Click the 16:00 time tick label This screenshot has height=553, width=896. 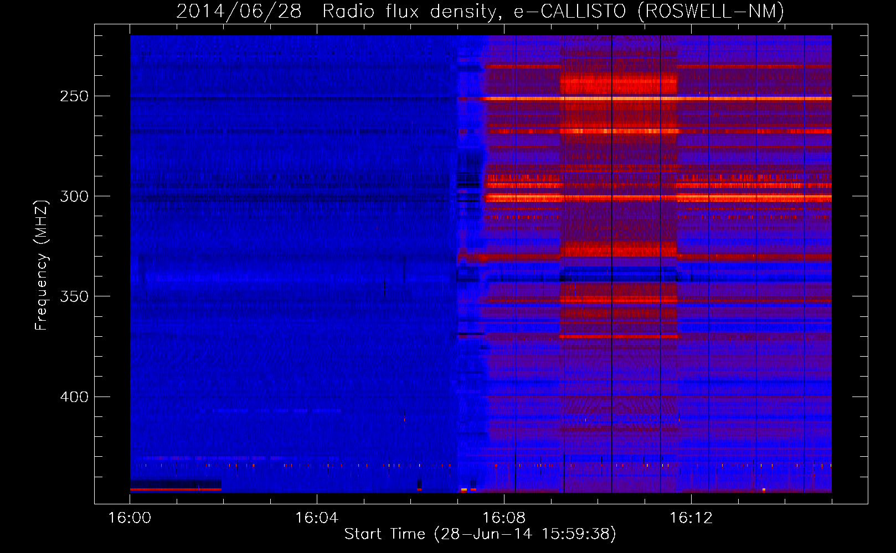(x=130, y=518)
